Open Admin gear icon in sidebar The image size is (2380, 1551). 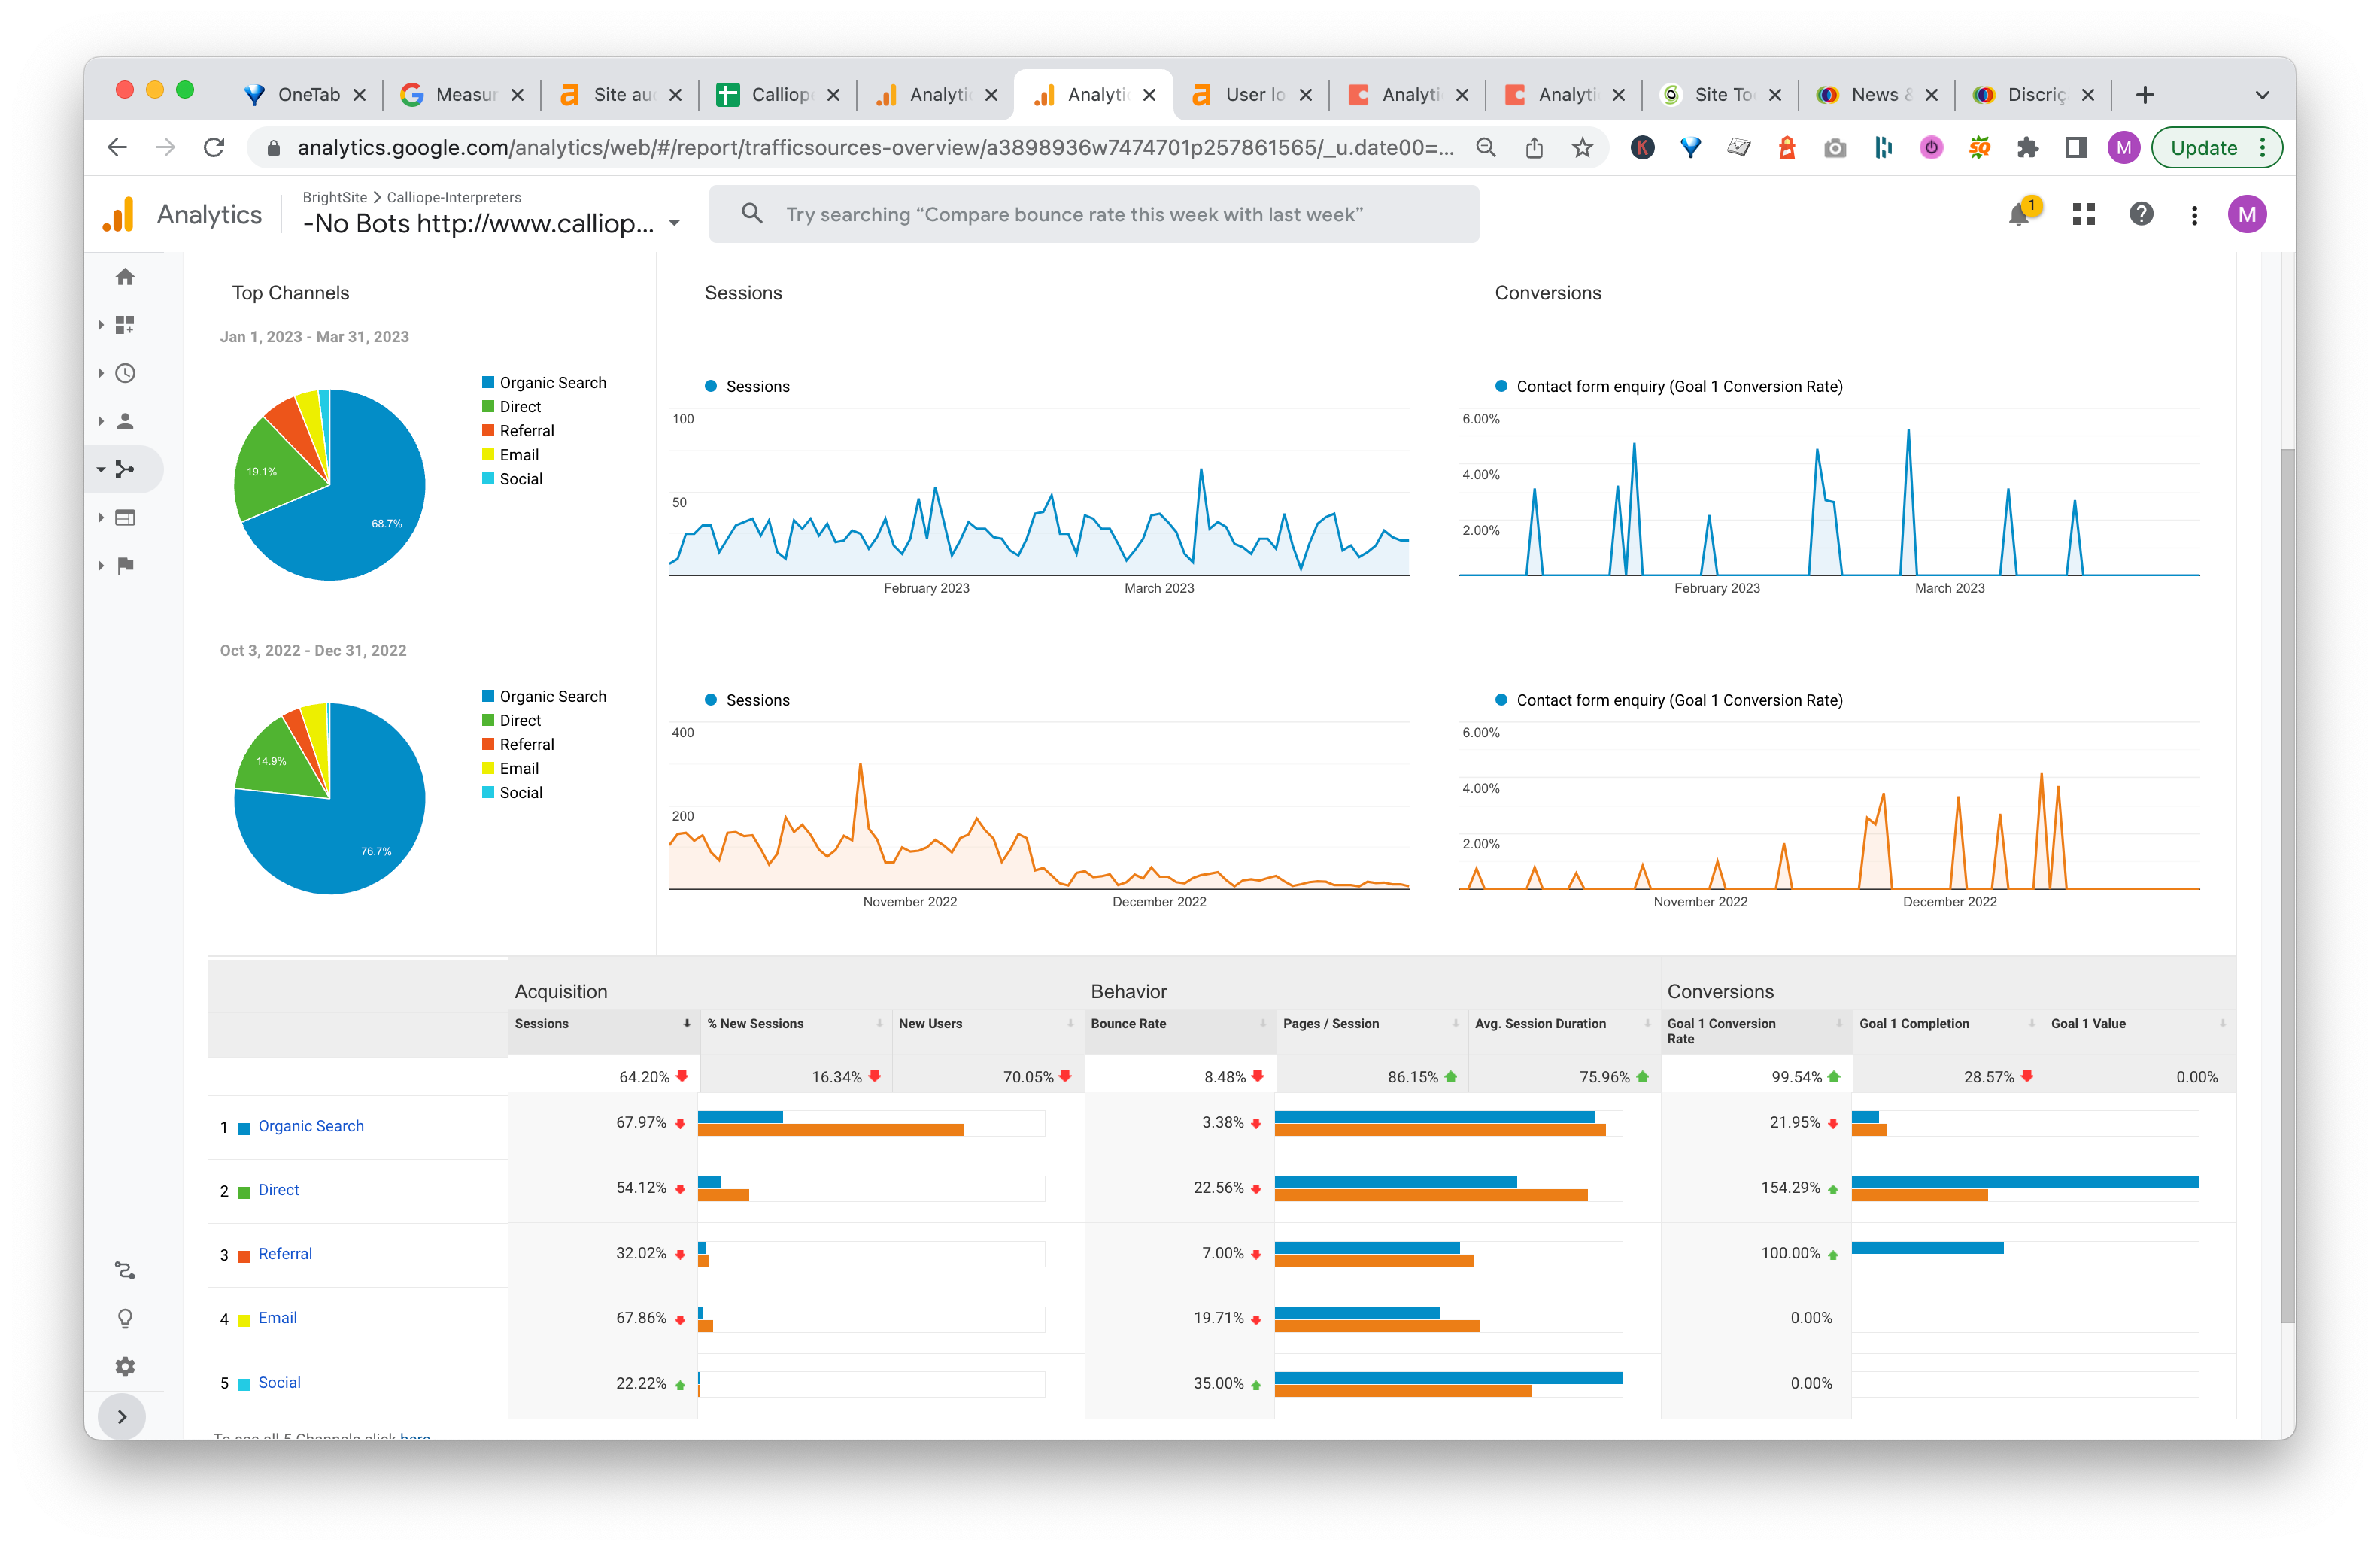pos(125,1366)
